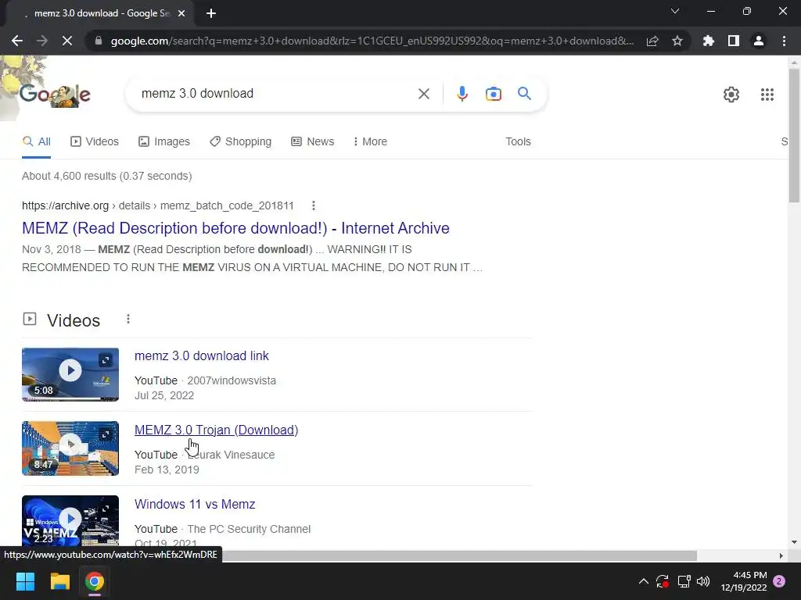Image resolution: width=801 pixels, height=600 pixels.
Task: Open a new tab with the plus button
Action: pyautogui.click(x=211, y=13)
